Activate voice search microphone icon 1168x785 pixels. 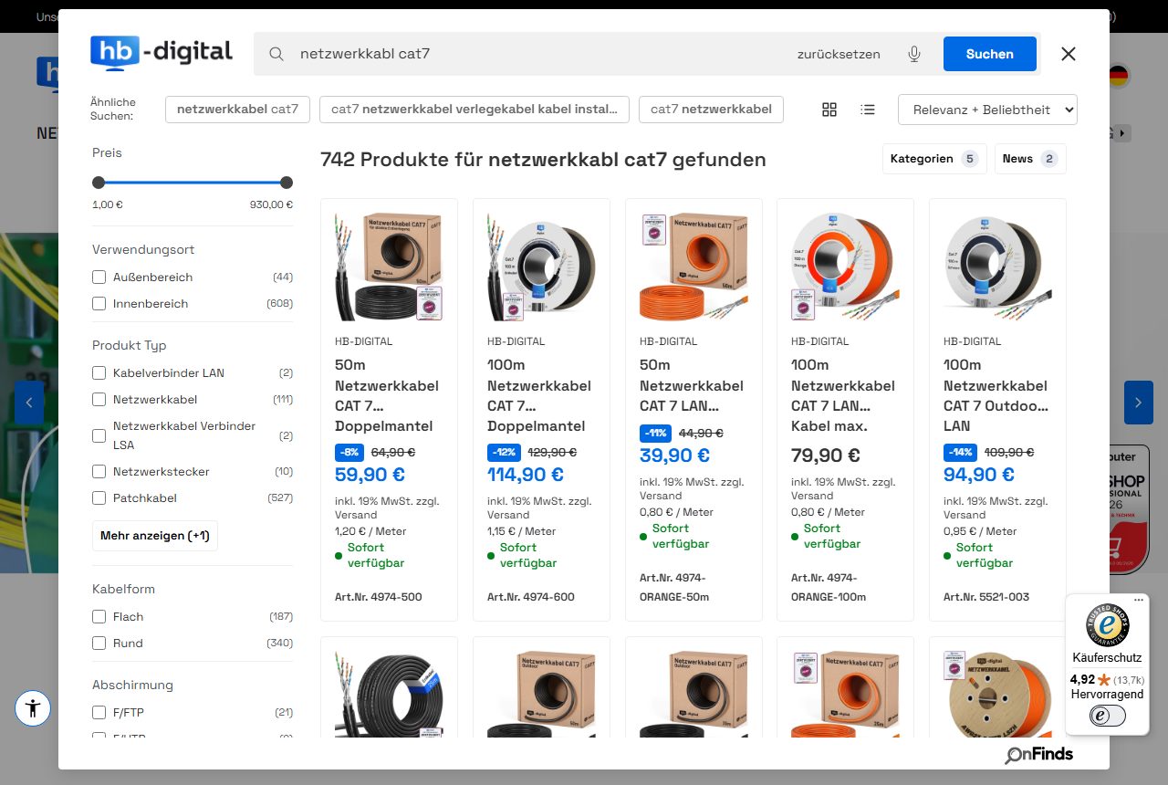point(914,54)
